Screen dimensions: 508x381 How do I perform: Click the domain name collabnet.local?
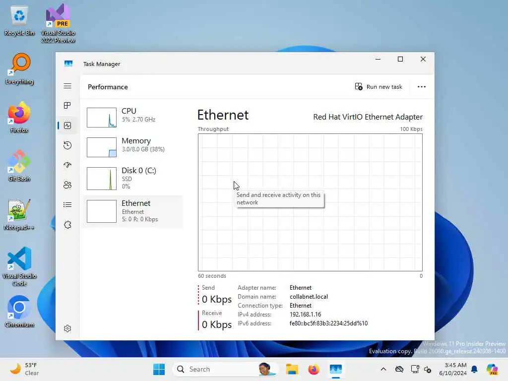[309, 297]
